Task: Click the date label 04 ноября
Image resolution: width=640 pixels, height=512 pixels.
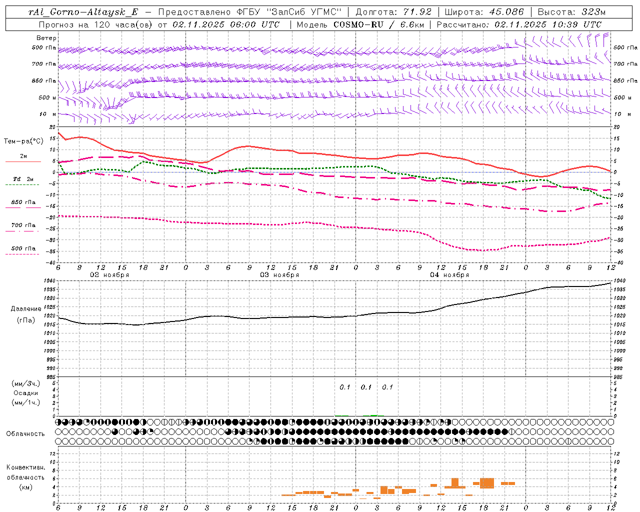Action: 449,275
